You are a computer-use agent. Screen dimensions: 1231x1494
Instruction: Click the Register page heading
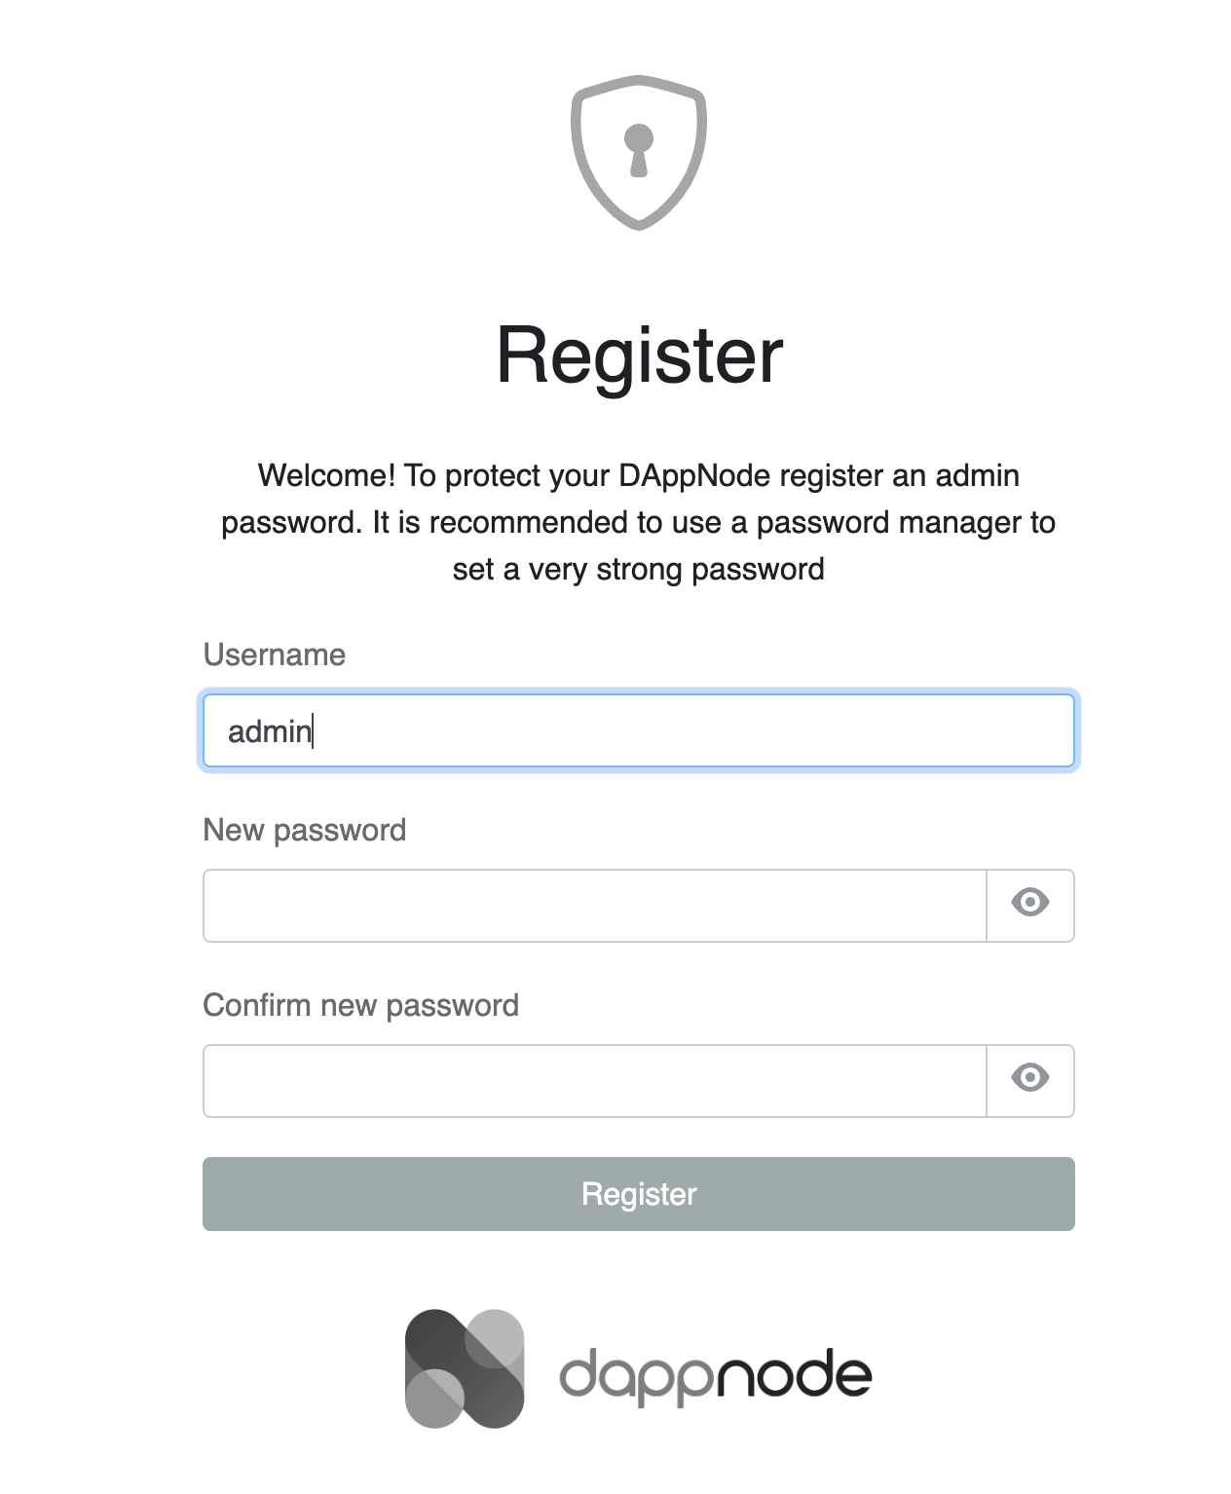(639, 357)
